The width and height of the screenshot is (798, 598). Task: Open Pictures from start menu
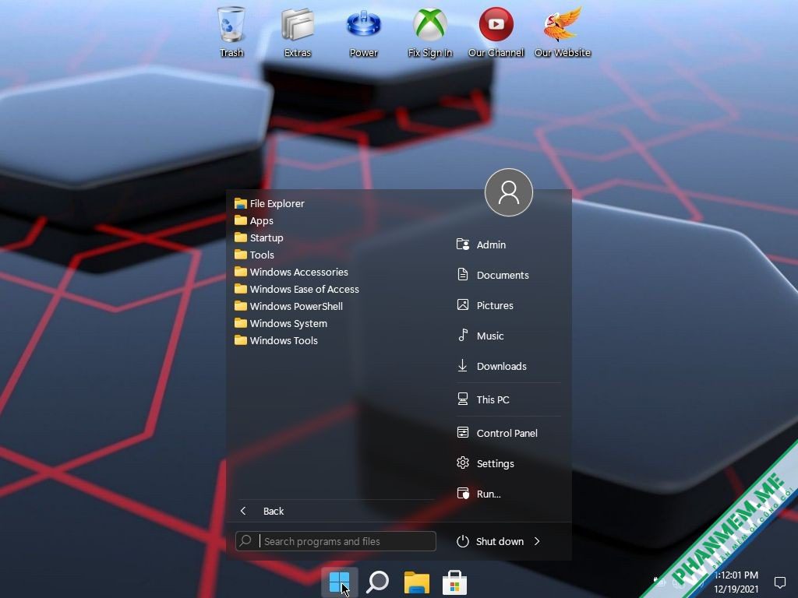coord(485,305)
